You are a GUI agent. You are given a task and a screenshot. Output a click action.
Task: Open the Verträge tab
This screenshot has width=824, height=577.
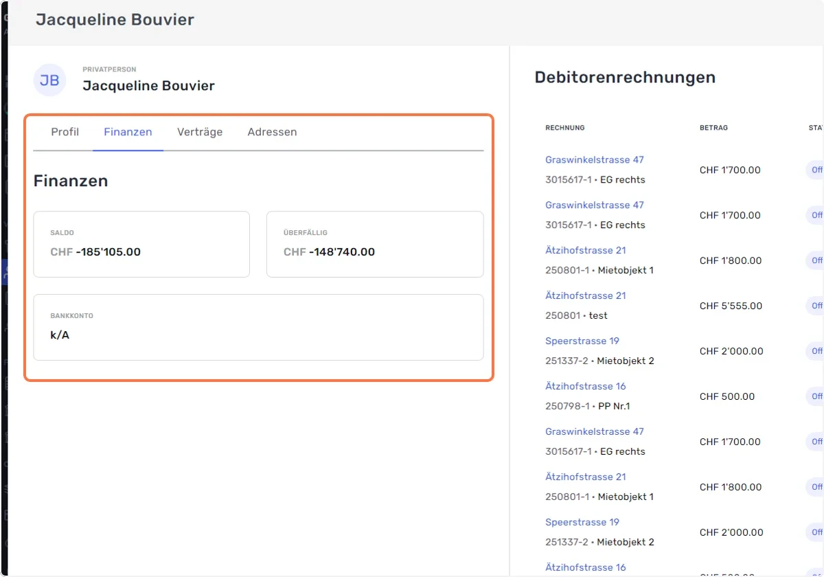click(200, 132)
